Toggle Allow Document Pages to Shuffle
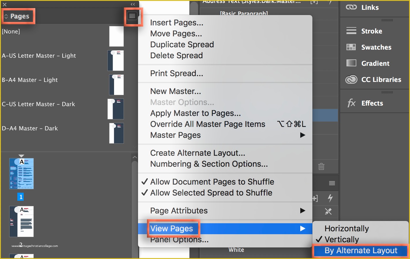This screenshot has width=410, height=259. [x=212, y=182]
